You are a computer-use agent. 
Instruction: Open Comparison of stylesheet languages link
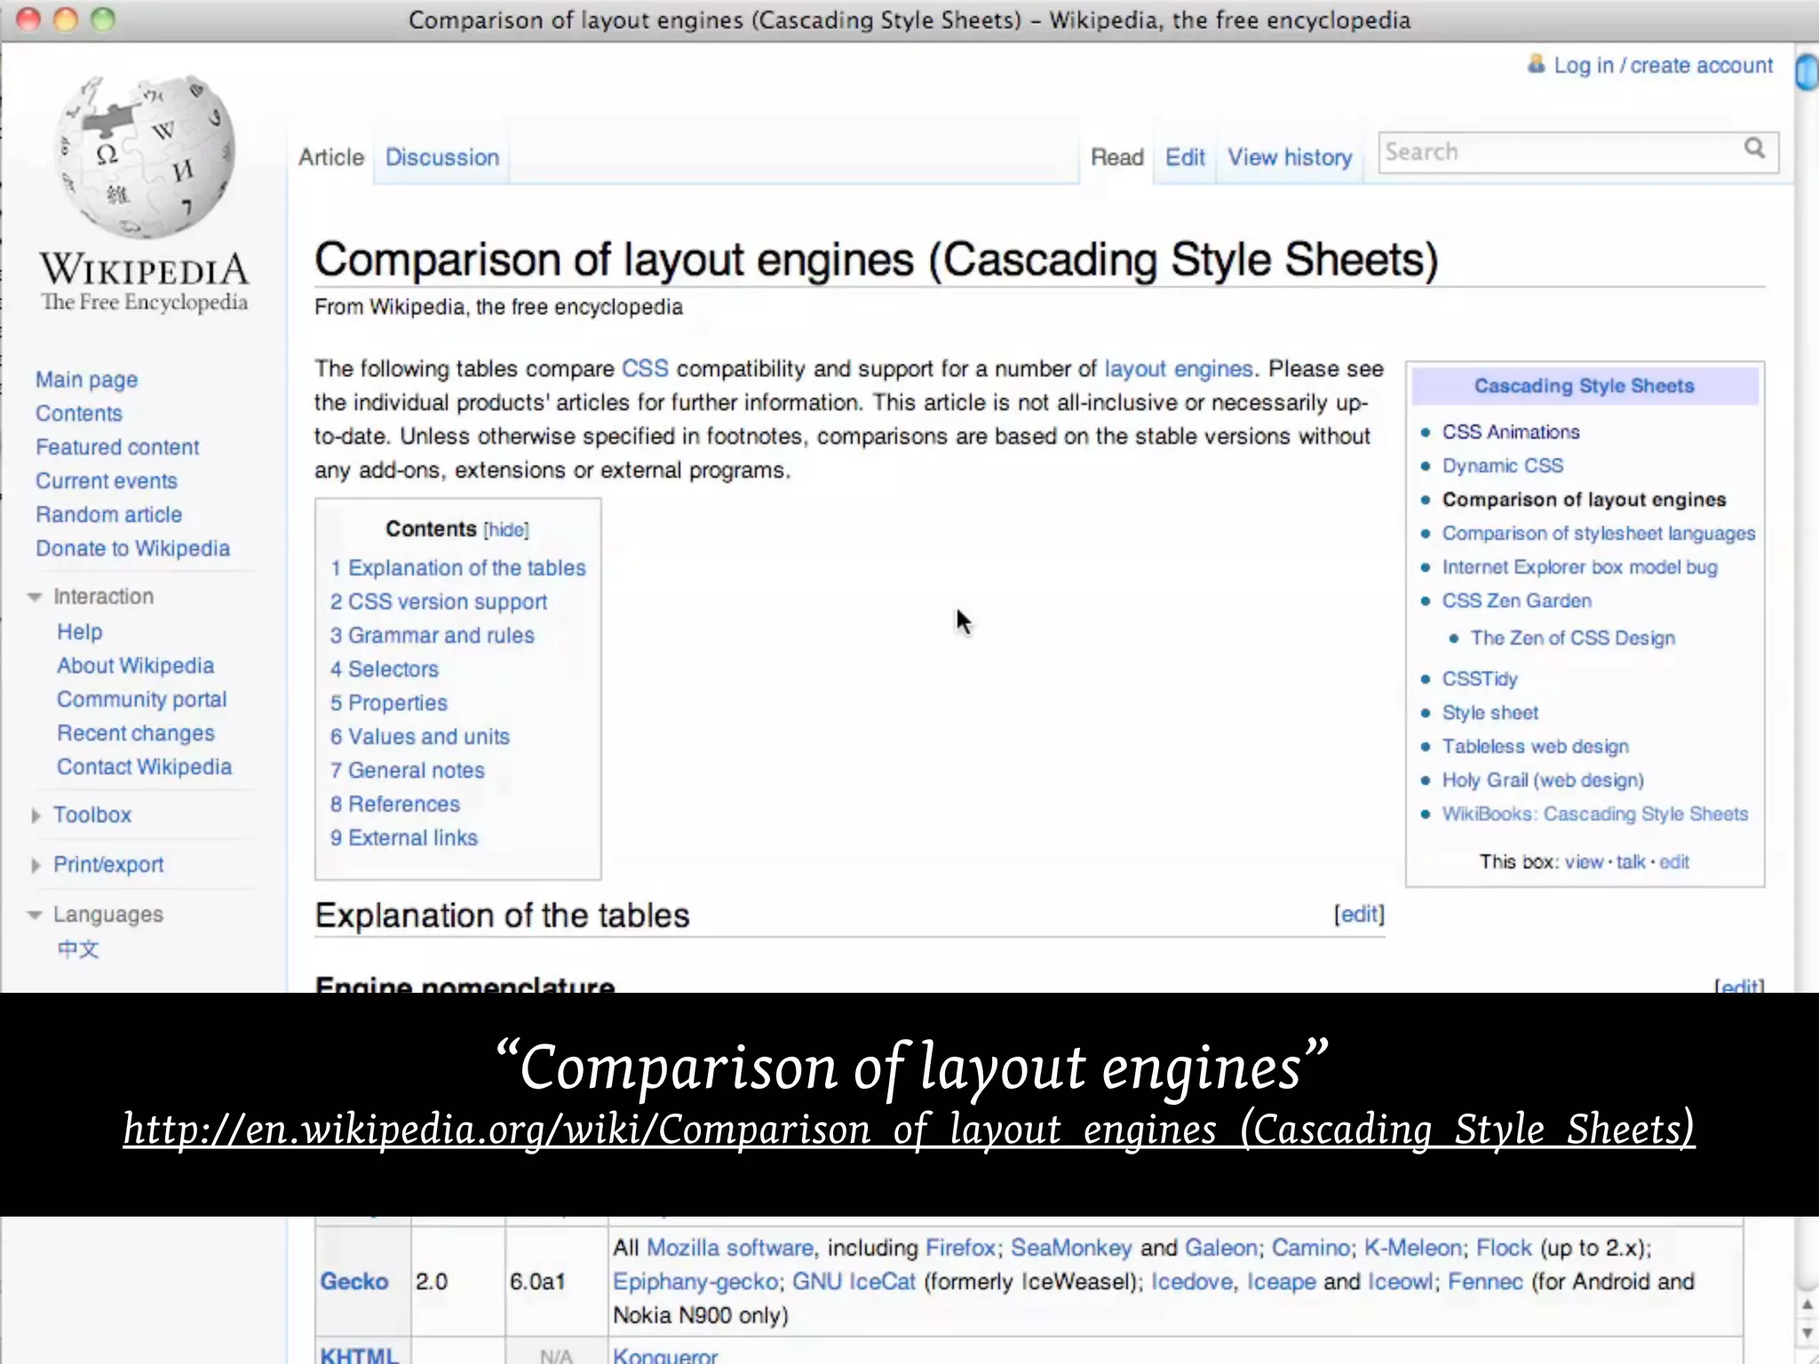[1598, 533]
